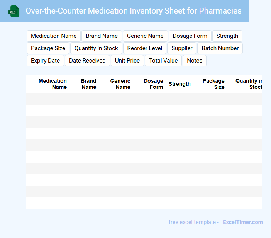This screenshot has height=238, width=271.
Task: Open the ExcelTimer.com link
Action: [242, 222]
